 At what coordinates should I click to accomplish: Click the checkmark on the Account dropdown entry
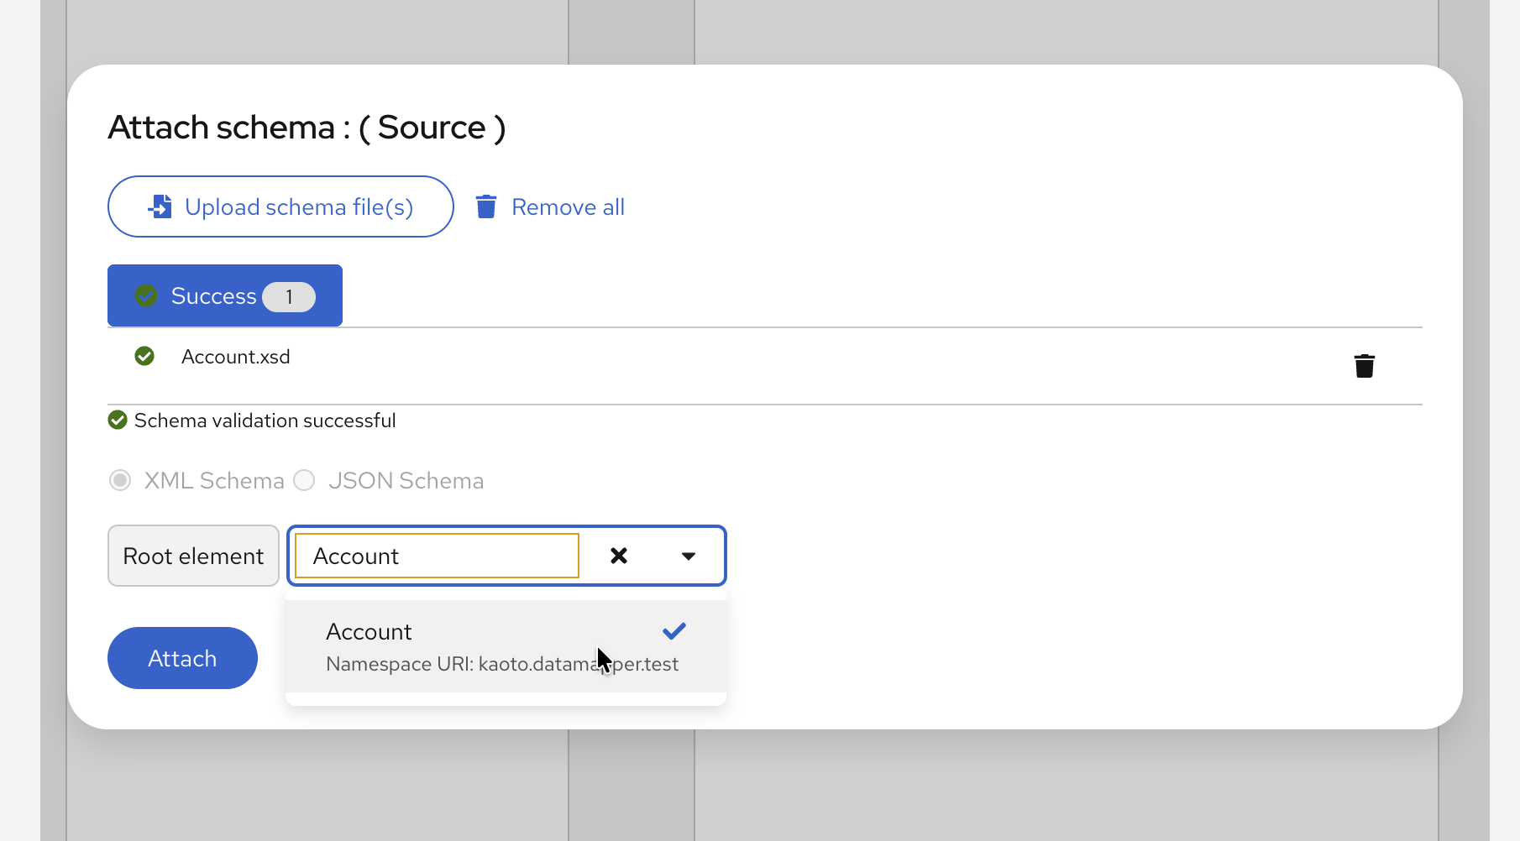673,630
